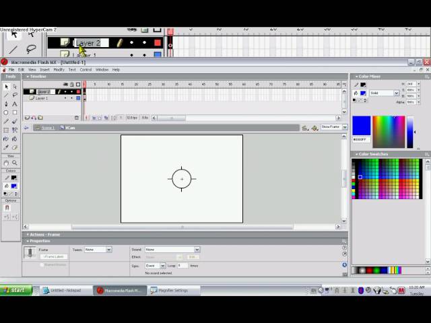
Task: Select the Rectangle tool
Action: 15,112
